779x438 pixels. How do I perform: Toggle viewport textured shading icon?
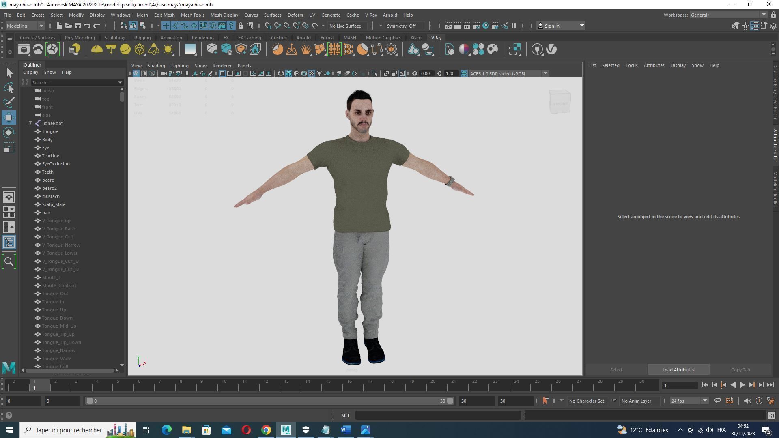point(312,73)
